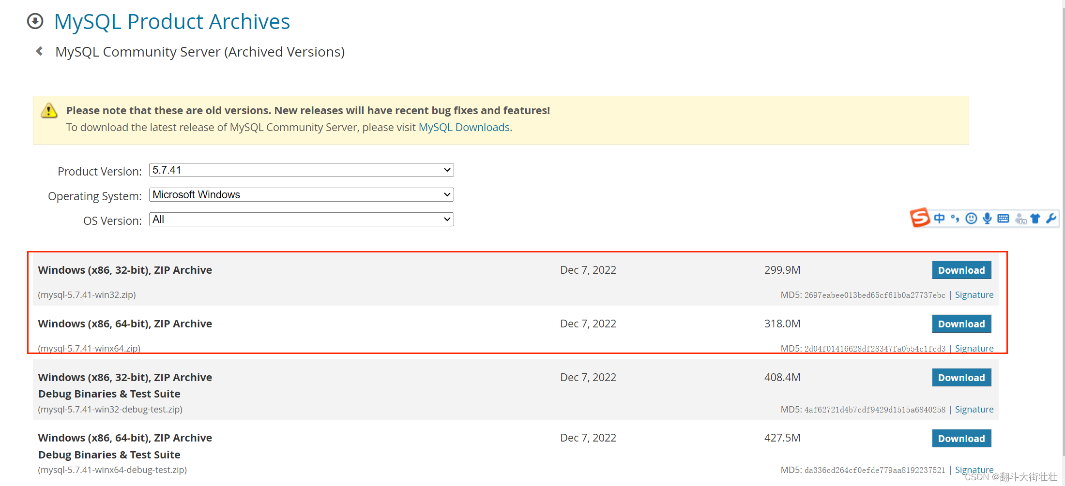
Task: Click the back chevron before MySQL Community Server
Action: click(x=39, y=51)
